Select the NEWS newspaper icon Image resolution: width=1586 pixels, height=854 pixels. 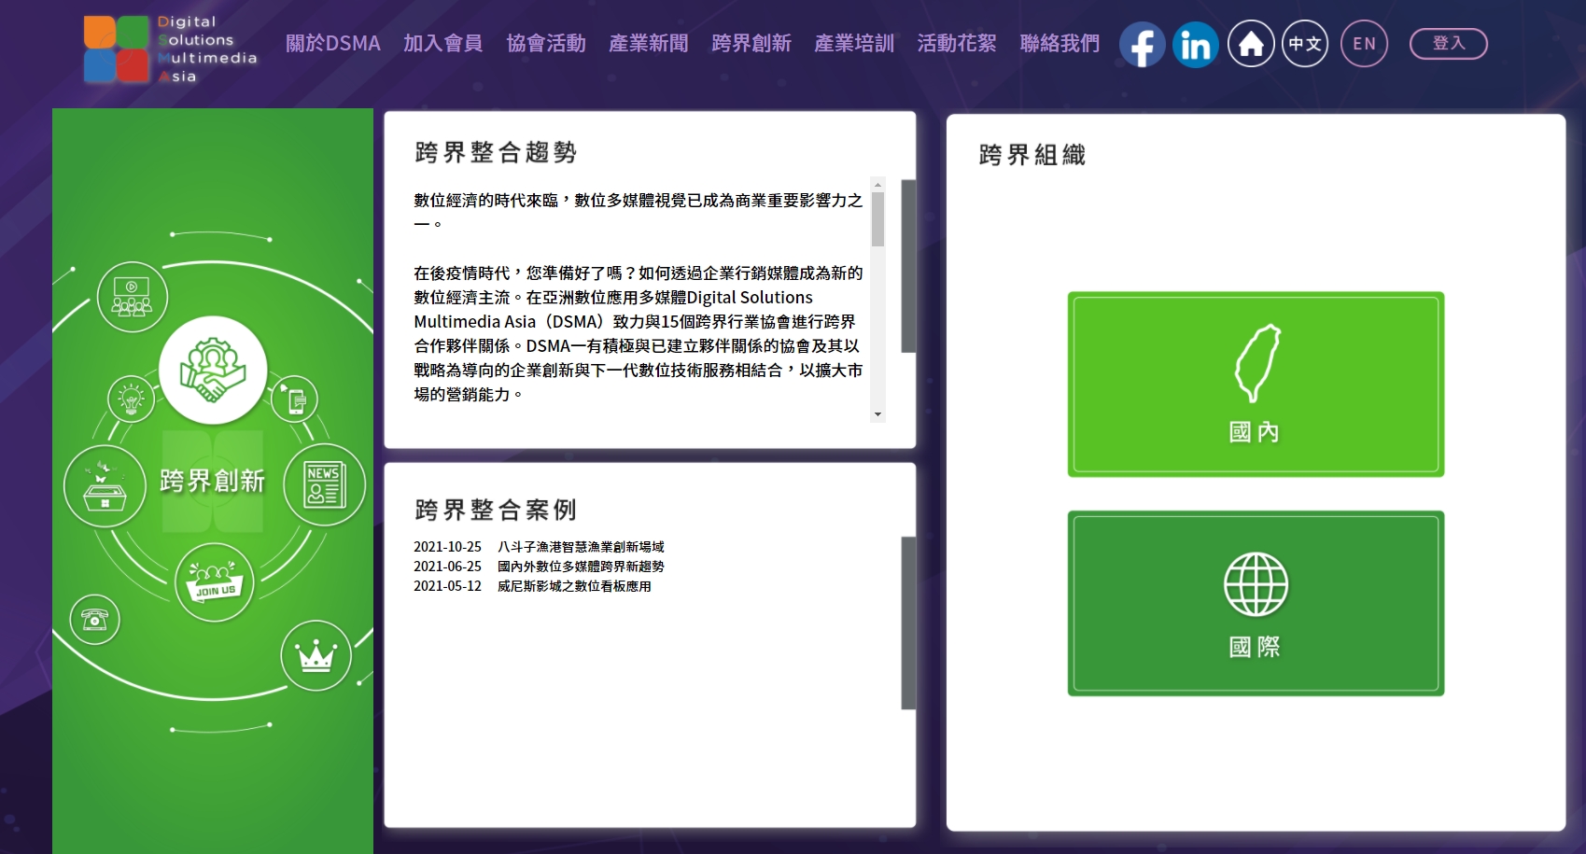click(x=324, y=485)
